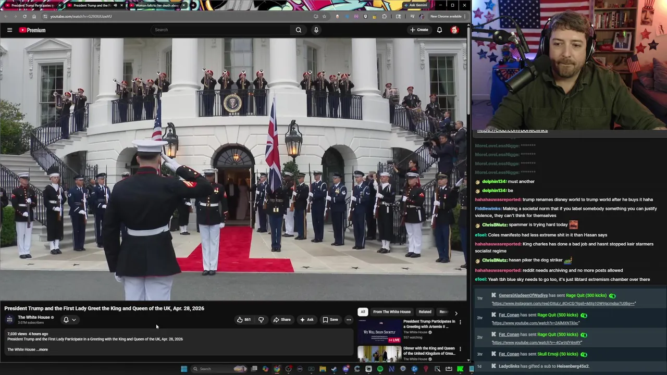Image resolution: width=667 pixels, height=375 pixels.
Task: Click the YouTube Premium logo
Action: point(33,30)
